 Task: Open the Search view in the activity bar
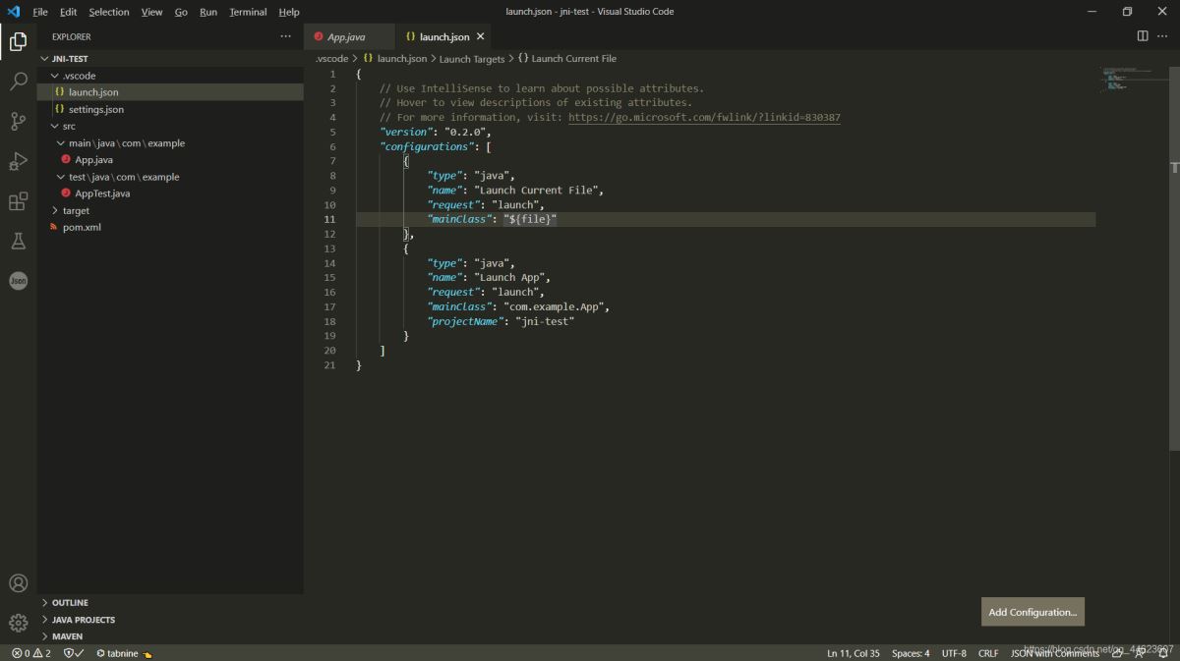pyautogui.click(x=18, y=82)
